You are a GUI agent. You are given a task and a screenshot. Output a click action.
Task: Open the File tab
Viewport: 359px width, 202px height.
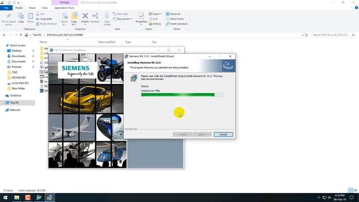(6, 8)
